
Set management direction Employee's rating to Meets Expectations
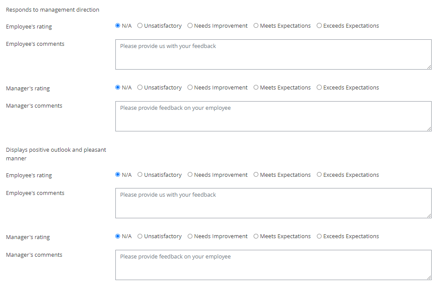(x=256, y=26)
